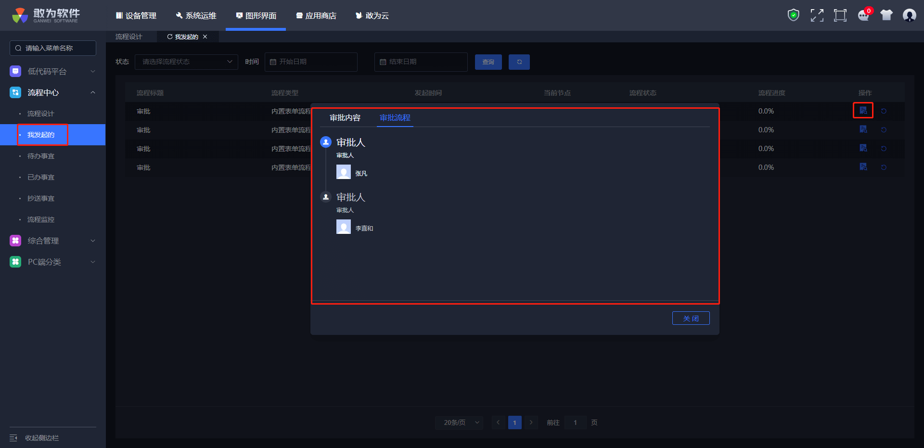This screenshot has height=448, width=924.
Task: Click approver name 张凡
Action: (361, 174)
